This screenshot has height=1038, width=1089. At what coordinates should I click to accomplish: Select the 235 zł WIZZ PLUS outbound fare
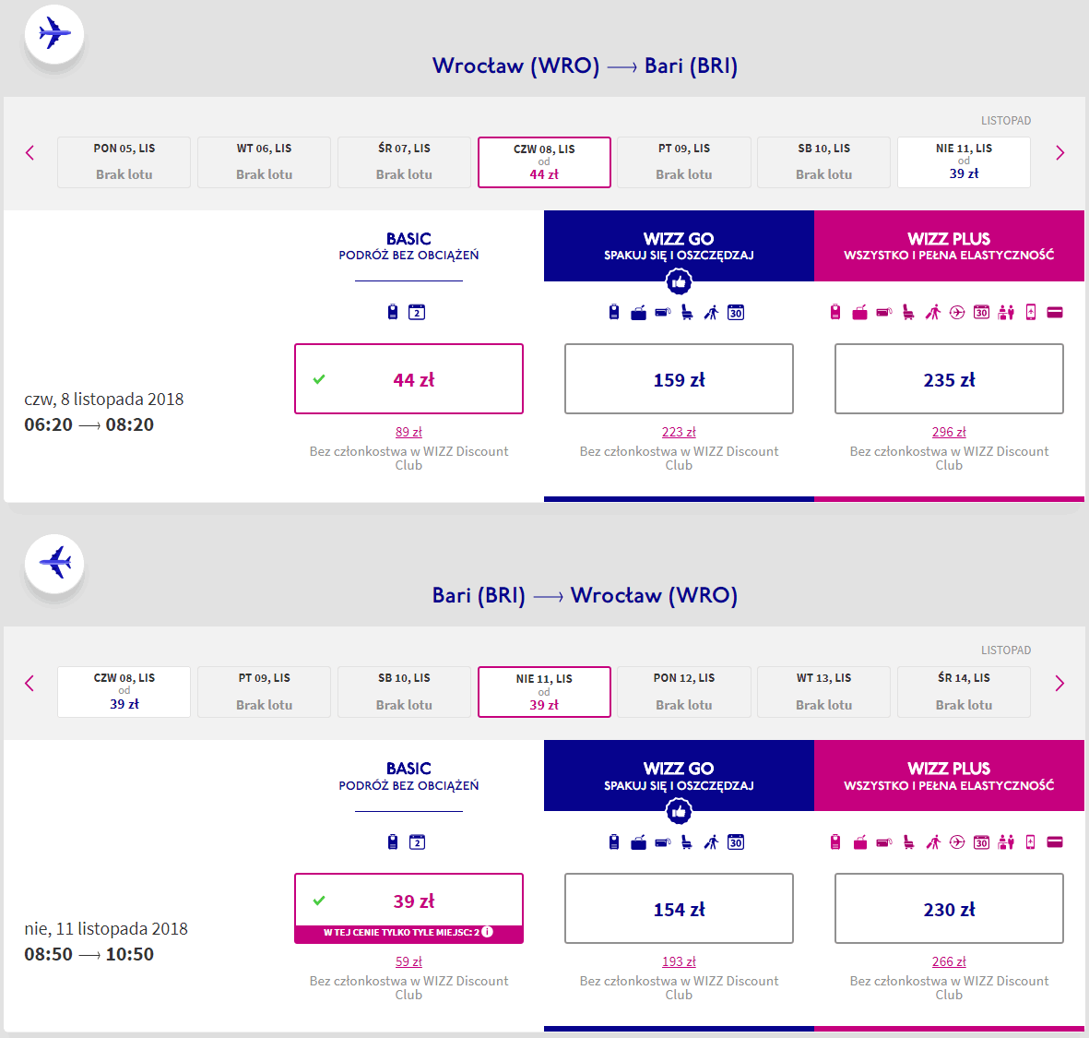(949, 379)
